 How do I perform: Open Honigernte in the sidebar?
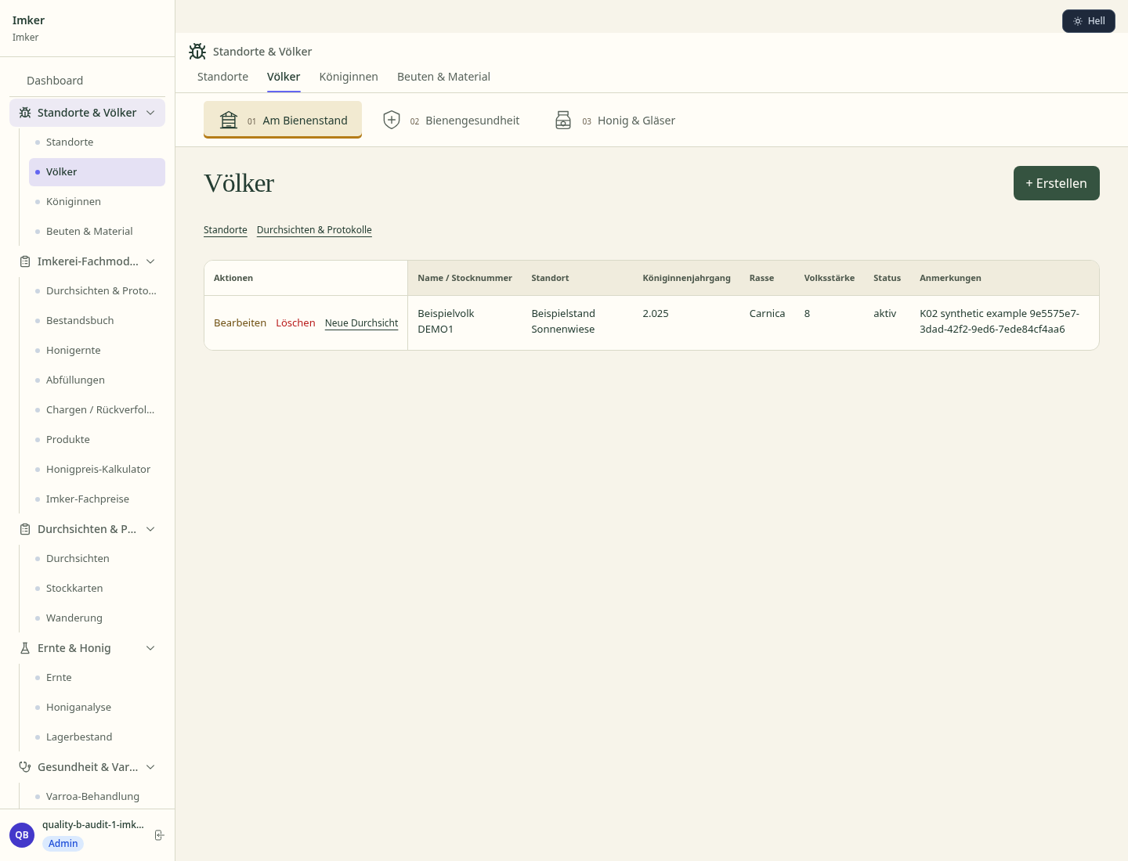pos(97,351)
